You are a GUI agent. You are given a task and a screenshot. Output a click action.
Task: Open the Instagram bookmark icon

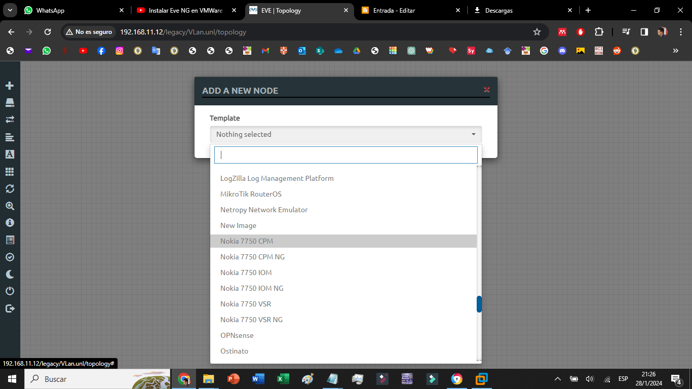[120, 51]
